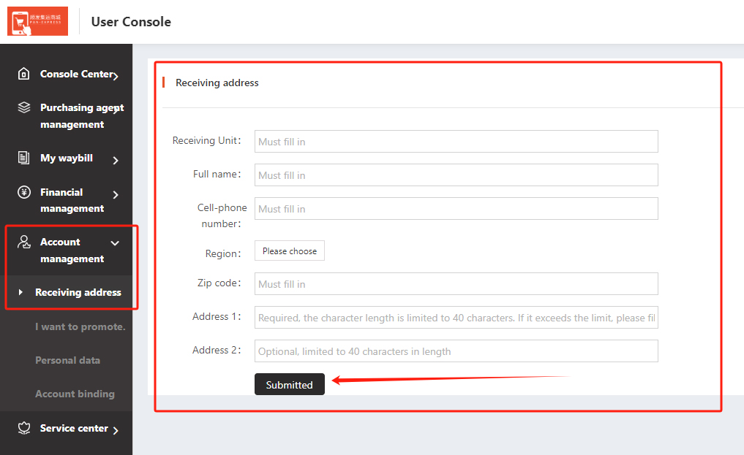
Task: Go to I want to promote
Action: pyautogui.click(x=80, y=326)
